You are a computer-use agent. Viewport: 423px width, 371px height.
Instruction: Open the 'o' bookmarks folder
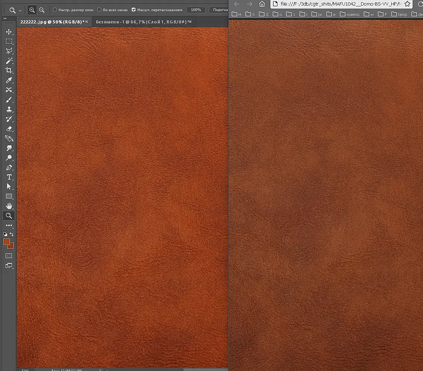(277, 14)
